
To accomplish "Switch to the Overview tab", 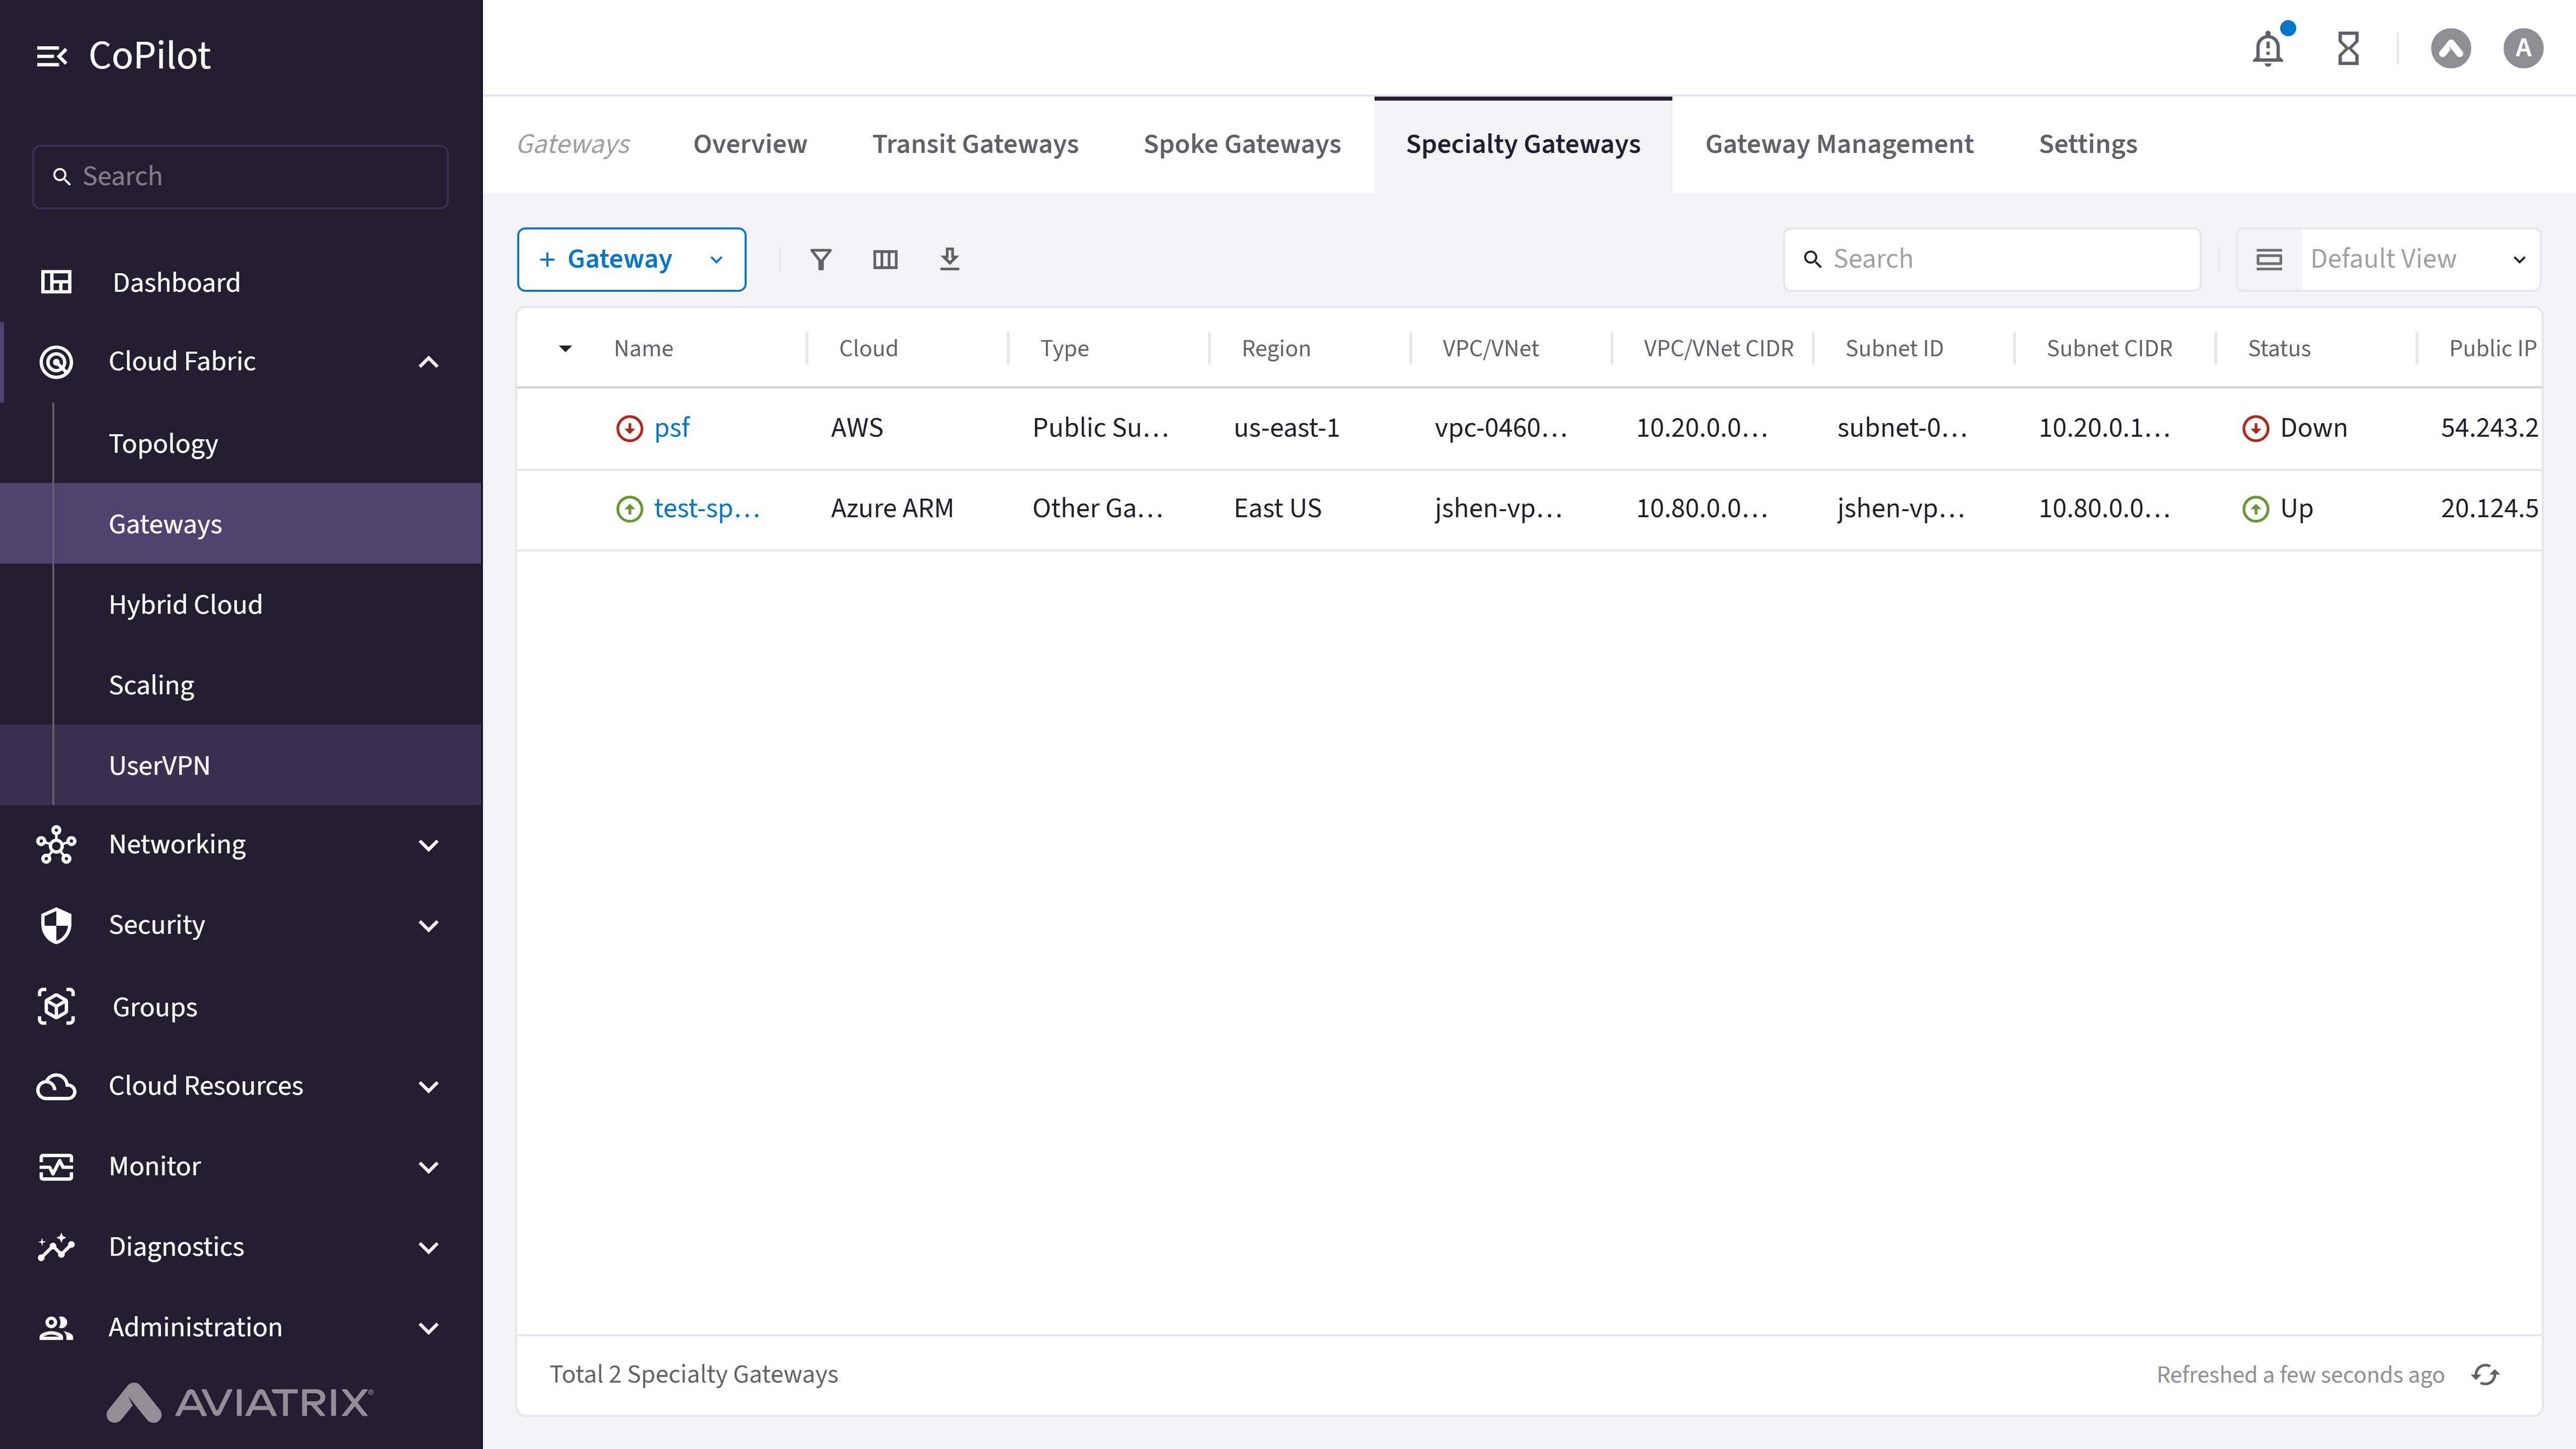I will (x=750, y=145).
